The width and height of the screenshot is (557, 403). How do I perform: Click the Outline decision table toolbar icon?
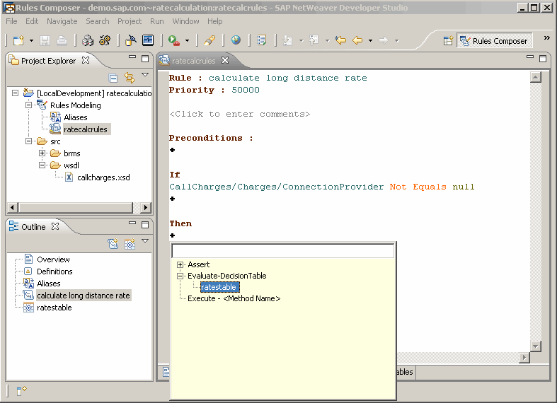pos(130,244)
